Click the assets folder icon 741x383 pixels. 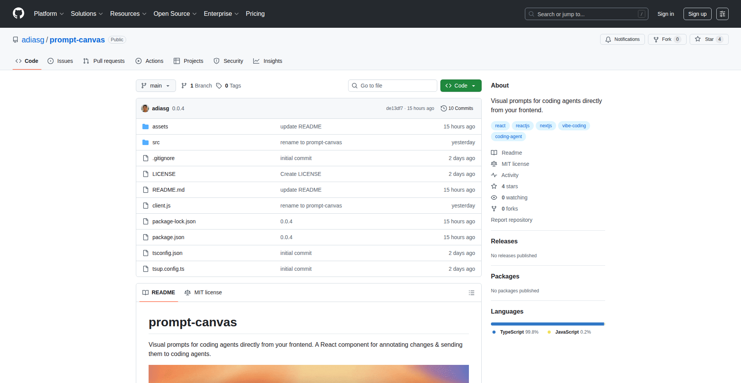pos(145,127)
